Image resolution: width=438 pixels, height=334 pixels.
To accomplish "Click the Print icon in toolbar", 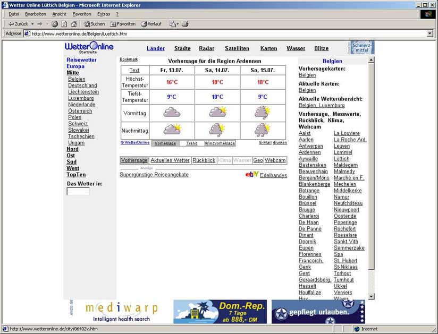I will [185, 24].
